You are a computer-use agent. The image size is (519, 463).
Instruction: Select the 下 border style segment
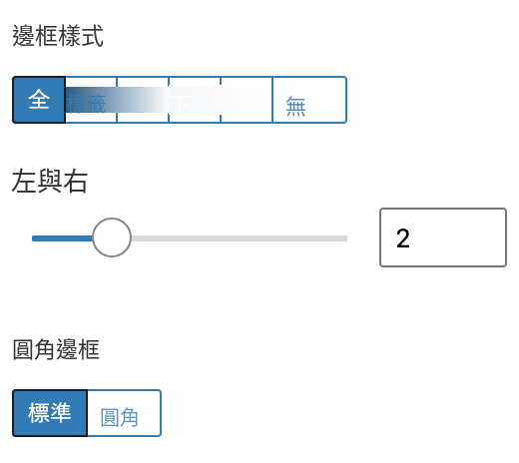pos(195,100)
